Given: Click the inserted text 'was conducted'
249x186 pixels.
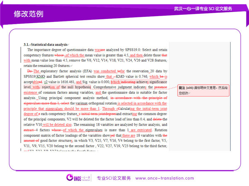Looking at the screenshot, I should coord(105,71).
